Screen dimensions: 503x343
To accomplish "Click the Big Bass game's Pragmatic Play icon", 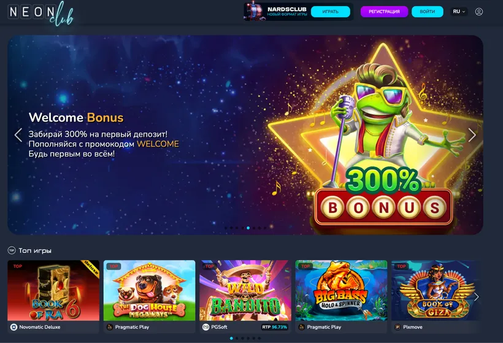I will pos(302,327).
